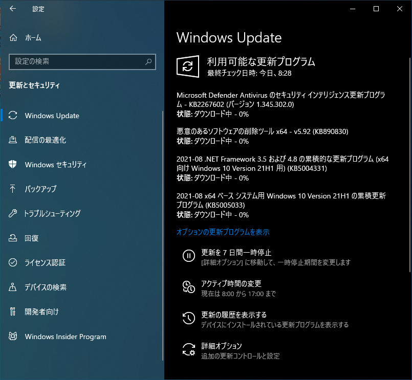Click the developer tools icon beside 開発者向け
412x380 pixels.
[x=13, y=311]
